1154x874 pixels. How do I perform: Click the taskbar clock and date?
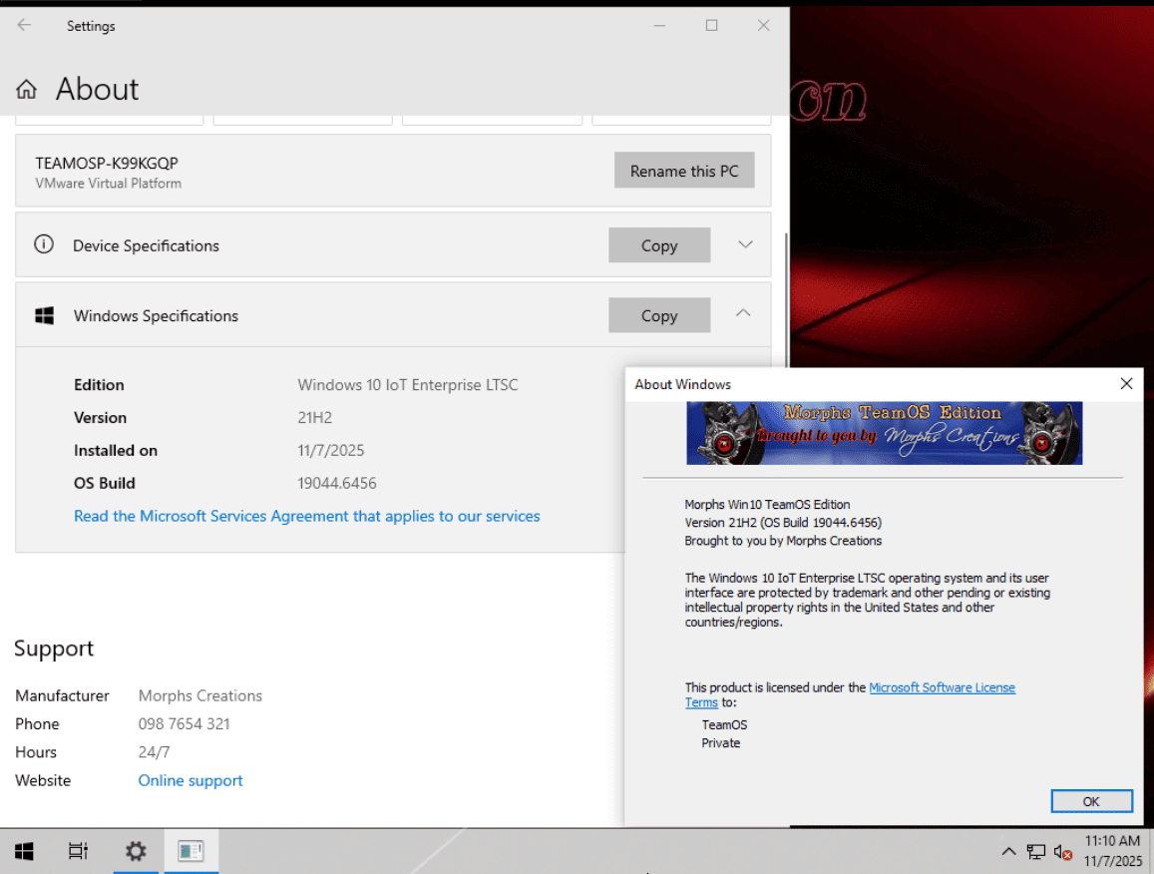1112,851
